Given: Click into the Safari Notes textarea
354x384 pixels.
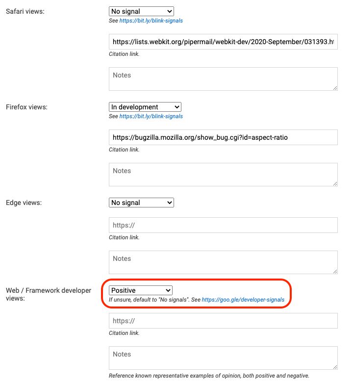Looking at the screenshot, I should point(223,78).
